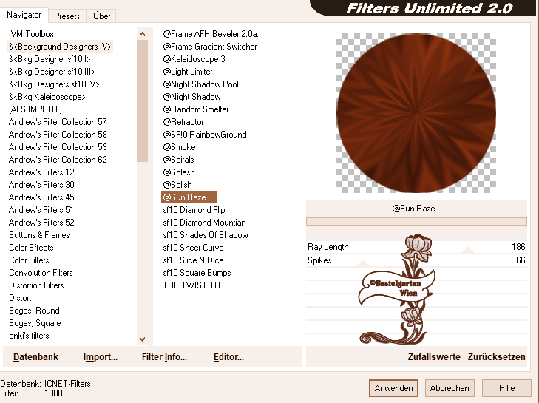Choose @Spirals filter
Viewport: 539px width, 403px height.
tap(178, 160)
